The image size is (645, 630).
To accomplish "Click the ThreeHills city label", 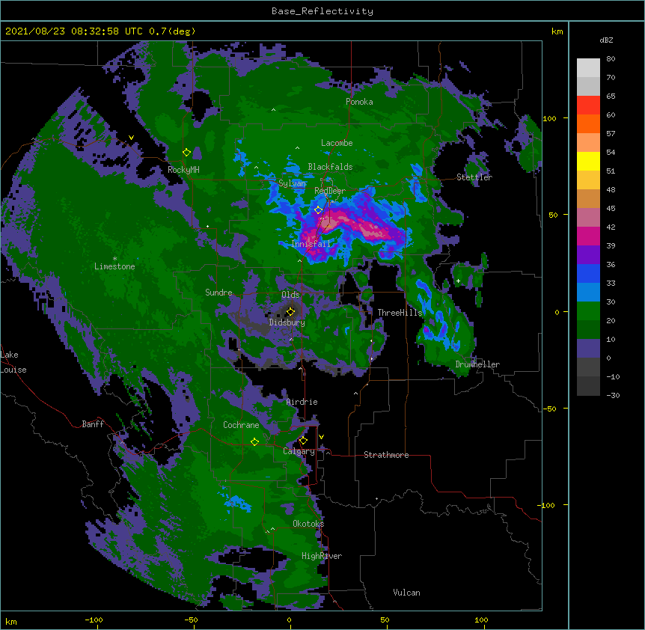I will click(x=400, y=313).
